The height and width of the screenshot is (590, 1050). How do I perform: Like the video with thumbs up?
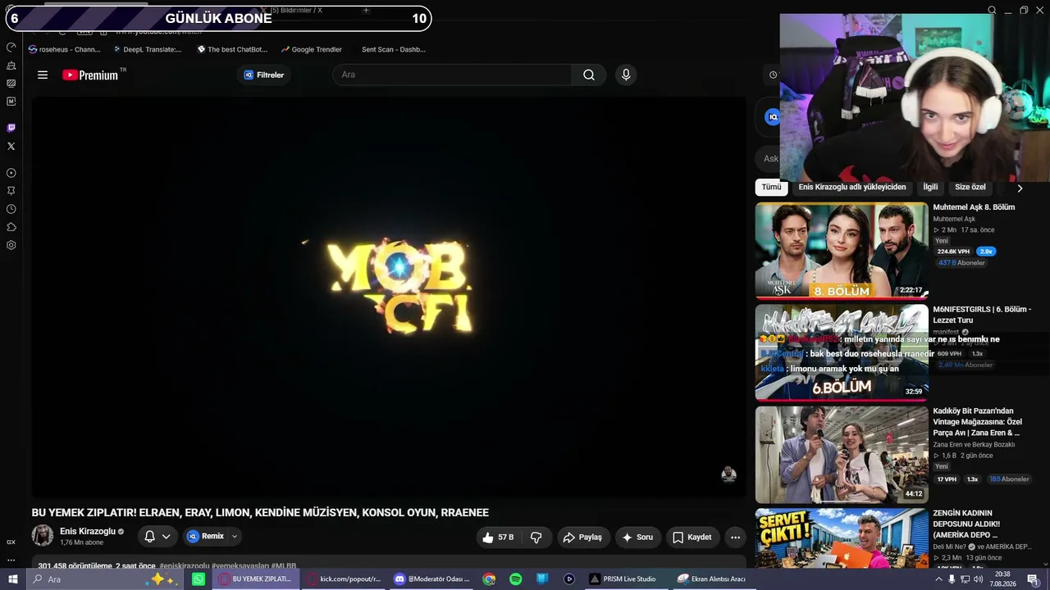[x=497, y=538]
